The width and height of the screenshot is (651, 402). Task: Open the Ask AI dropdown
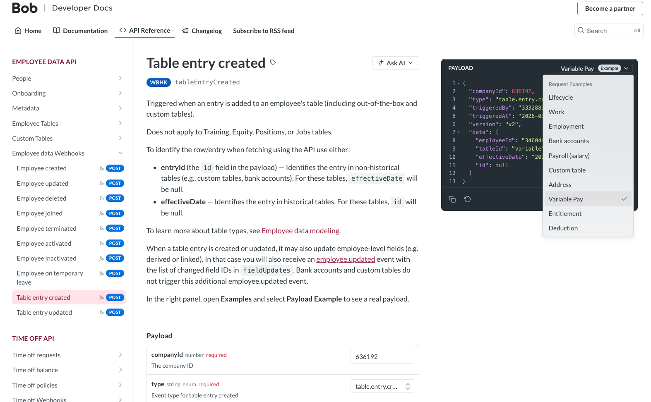pos(396,63)
